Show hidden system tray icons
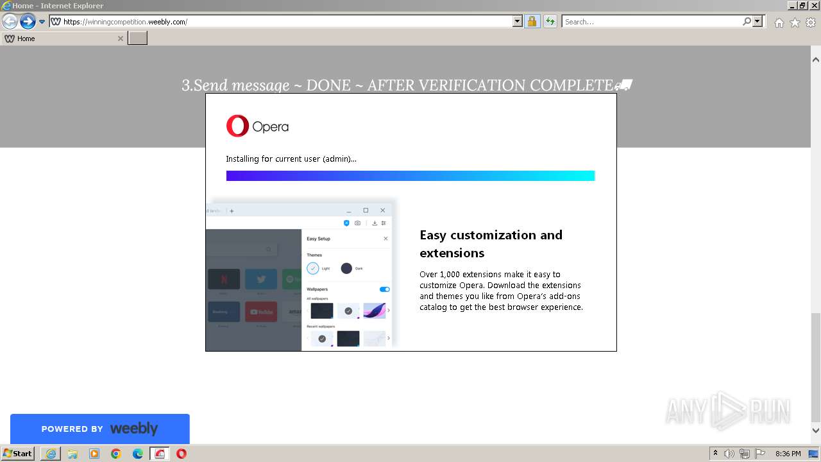 [716, 454]
